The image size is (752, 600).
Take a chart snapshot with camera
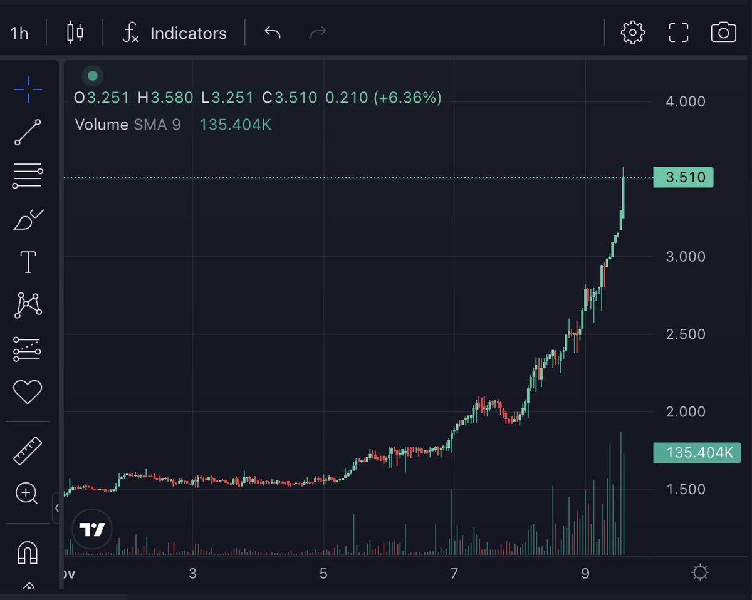click(x=723, y=33)
